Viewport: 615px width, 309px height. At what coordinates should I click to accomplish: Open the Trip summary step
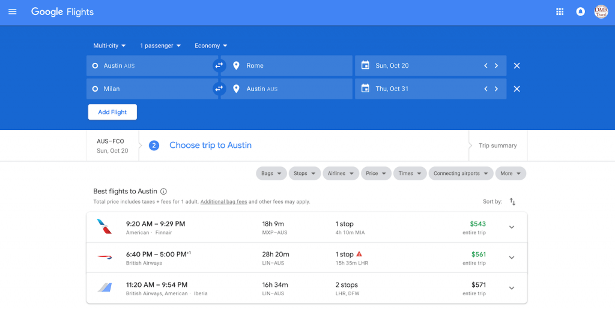(x=498, y=146)
